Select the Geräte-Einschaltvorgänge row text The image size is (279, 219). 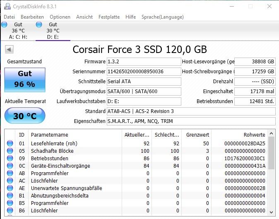(60, 166)
